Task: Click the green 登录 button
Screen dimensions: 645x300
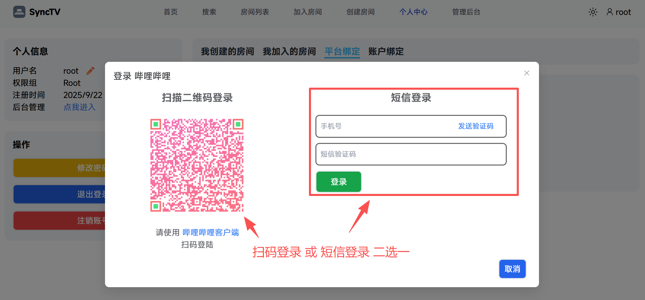Action: pyautogui.click(x=339, y=182)
